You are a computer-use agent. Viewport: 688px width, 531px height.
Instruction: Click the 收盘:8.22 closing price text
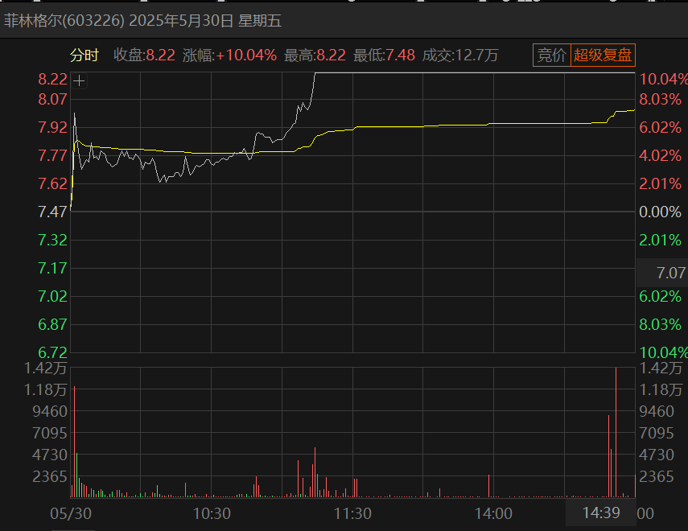(x=144, y=56)
